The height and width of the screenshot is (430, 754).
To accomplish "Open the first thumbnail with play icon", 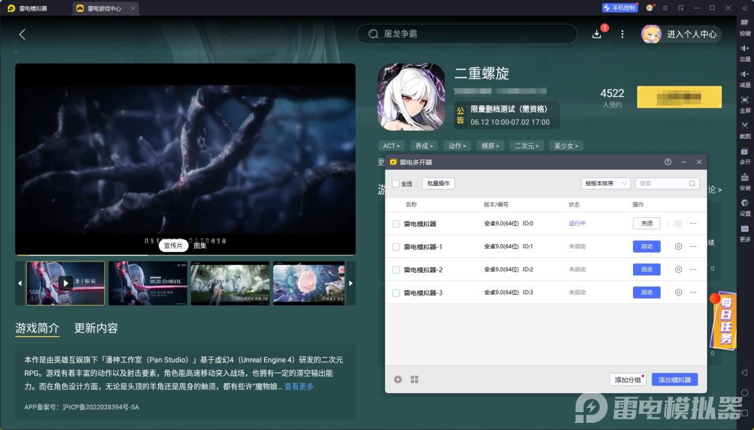I will [66, 283].
